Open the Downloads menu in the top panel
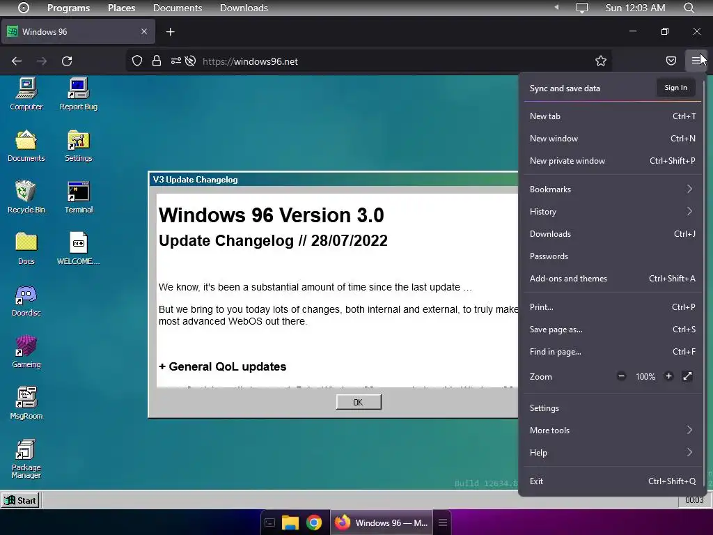This screenshot has height=535, width=713. pos(244,8)
